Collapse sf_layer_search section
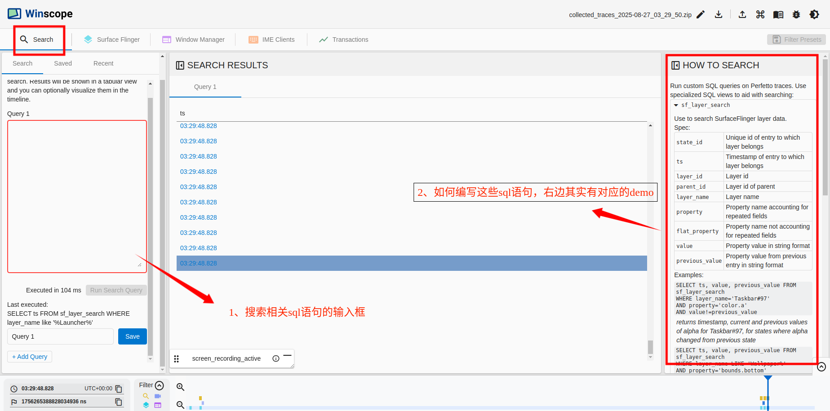This screenshot has width=830, height=411. (x=676, y=105)
